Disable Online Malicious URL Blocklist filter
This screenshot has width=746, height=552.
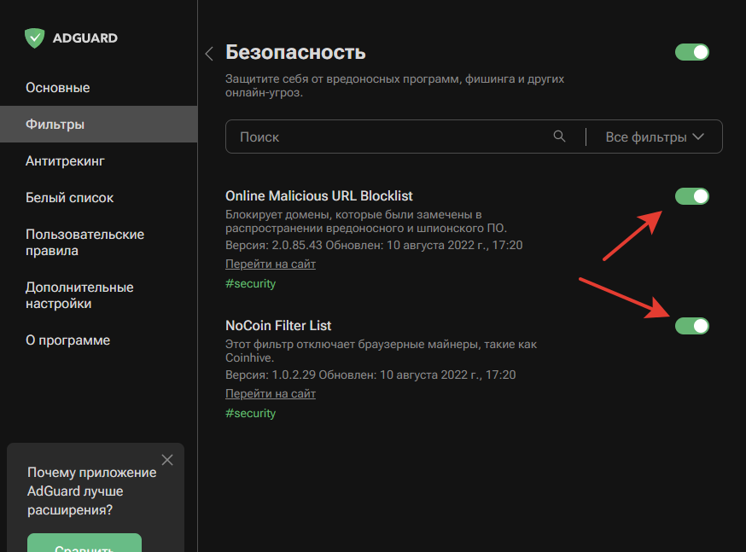point(691,196)
